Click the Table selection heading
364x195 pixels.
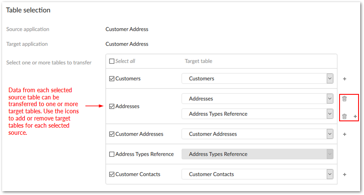coord(28,10)
